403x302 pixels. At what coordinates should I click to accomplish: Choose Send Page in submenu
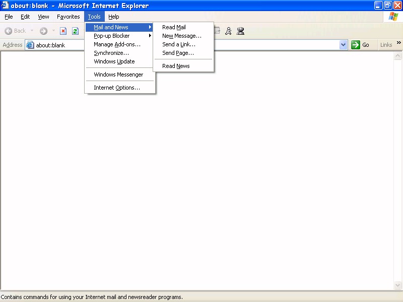coord(183,53)
